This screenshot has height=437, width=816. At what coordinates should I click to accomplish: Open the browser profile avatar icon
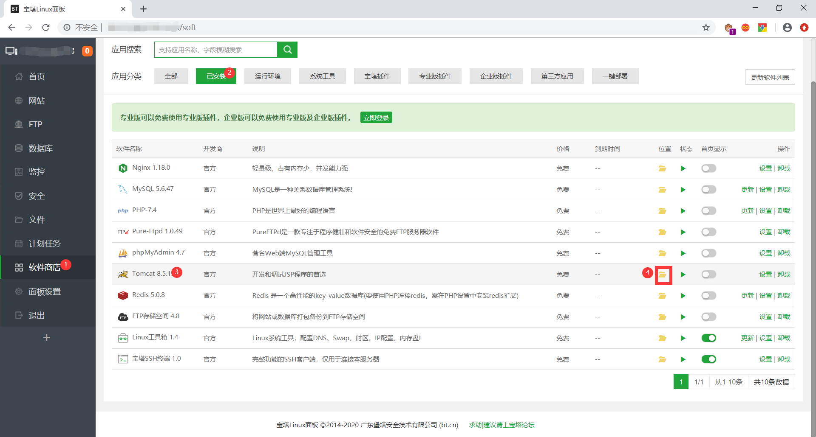(x=787, y=28)
